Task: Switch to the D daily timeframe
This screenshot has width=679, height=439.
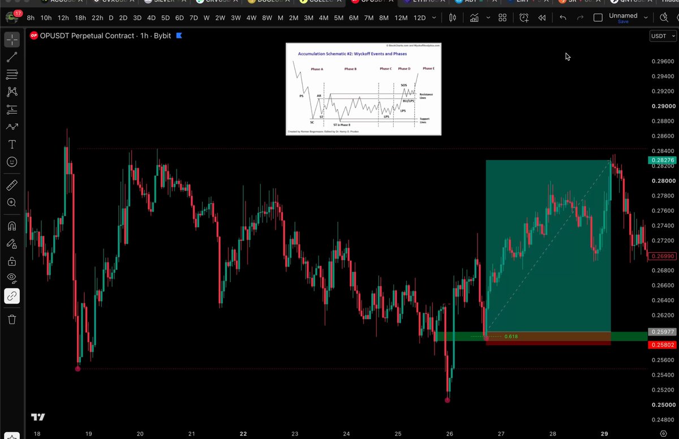Action: pyautogui.click(x=111, y=18)
